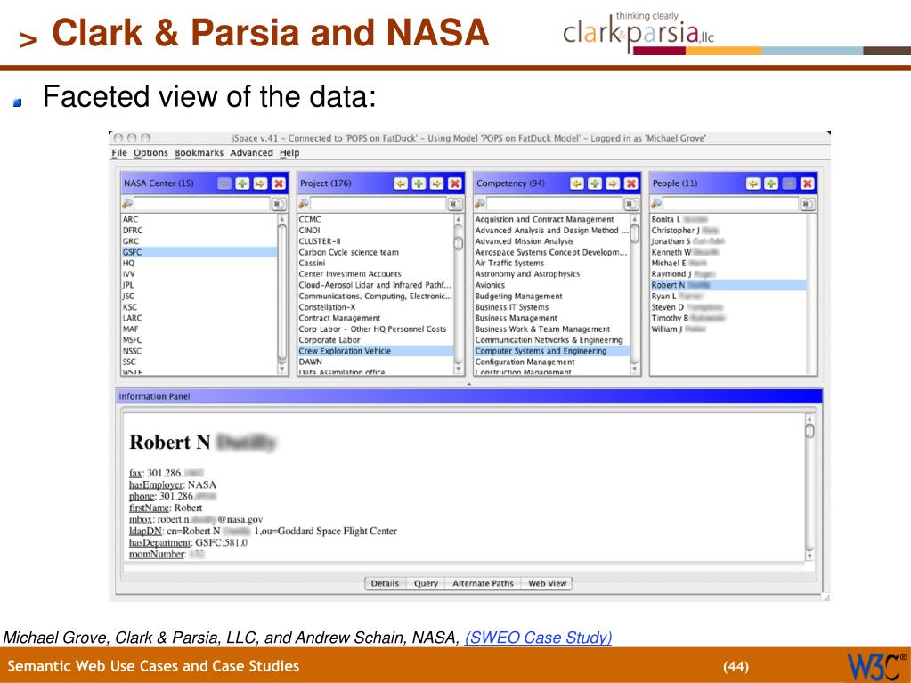Screen dimensions: 911x683
Task: Click the search icon in People panel
Action: pos(656,203)
